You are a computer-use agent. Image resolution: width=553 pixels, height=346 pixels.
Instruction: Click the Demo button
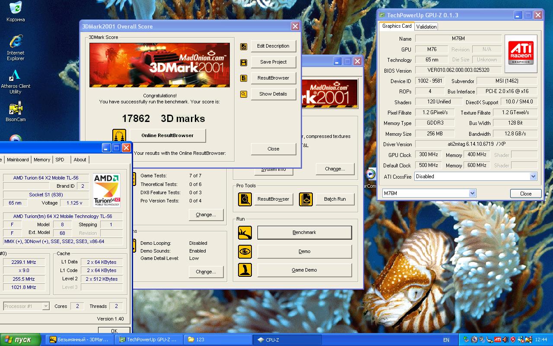click(x=305, y=251)
